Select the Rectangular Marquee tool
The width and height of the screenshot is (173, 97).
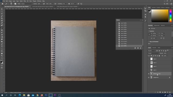[2, 11]
